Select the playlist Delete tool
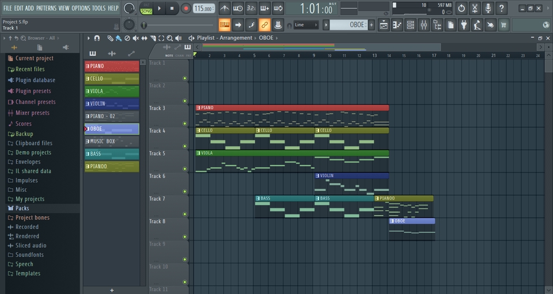553x294 pixels. click(x=127, y=38)
